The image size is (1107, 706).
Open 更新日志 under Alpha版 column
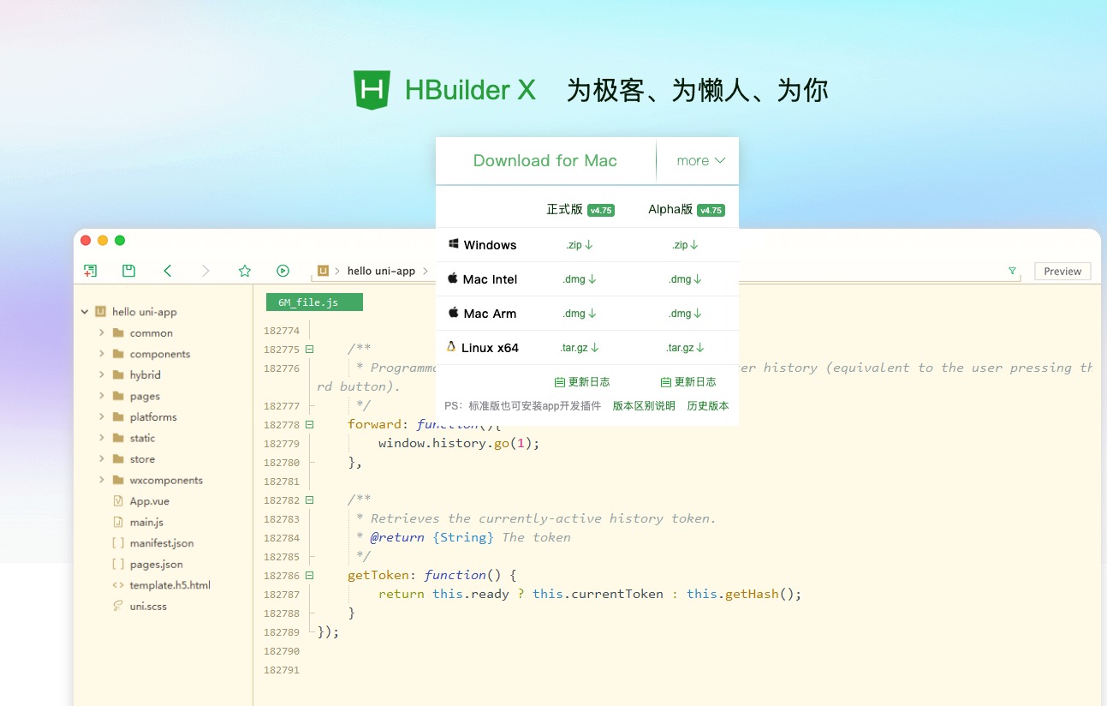click(688, 382)
